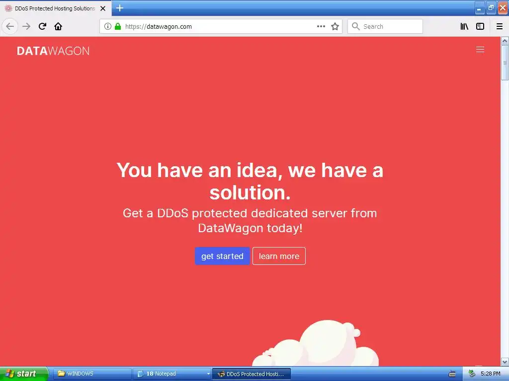The height and width of the screenshot is (381, 509).
Task: Click the 5:28 PM clock
Action: [x=491, y=374]
